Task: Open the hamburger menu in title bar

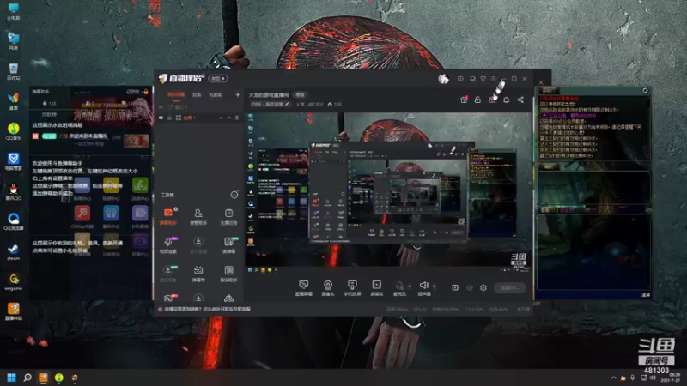Action: (x=493, y=79)
